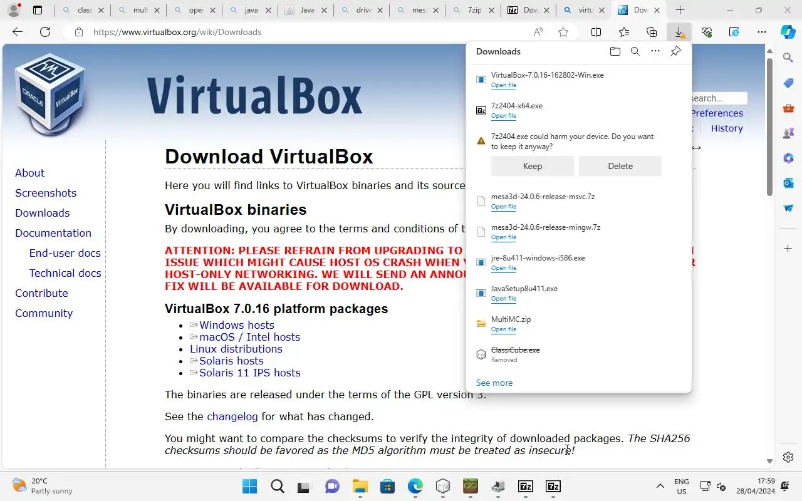The height and width of the screenshot is (501, 802).
Task: Click the page vertical scrollbar
Action: 769,128
